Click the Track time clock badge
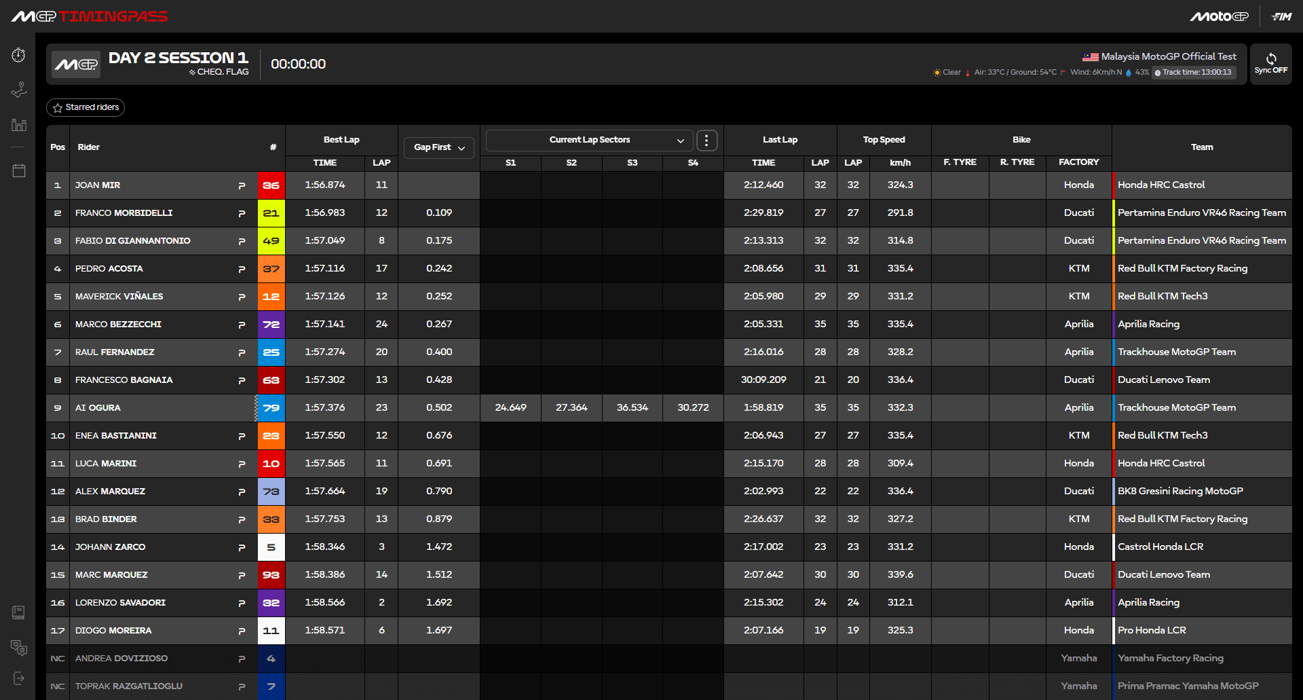The width and height of the screenshot is (1303, 700). tap(1193, 73)
